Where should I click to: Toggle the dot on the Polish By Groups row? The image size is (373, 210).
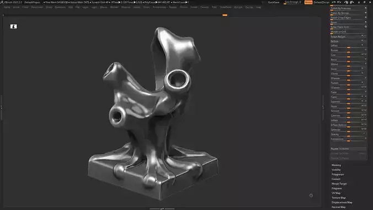point(366,13)
